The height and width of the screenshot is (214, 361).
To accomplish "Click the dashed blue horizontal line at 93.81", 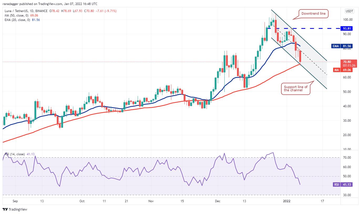I will click(x=303, y=28).
